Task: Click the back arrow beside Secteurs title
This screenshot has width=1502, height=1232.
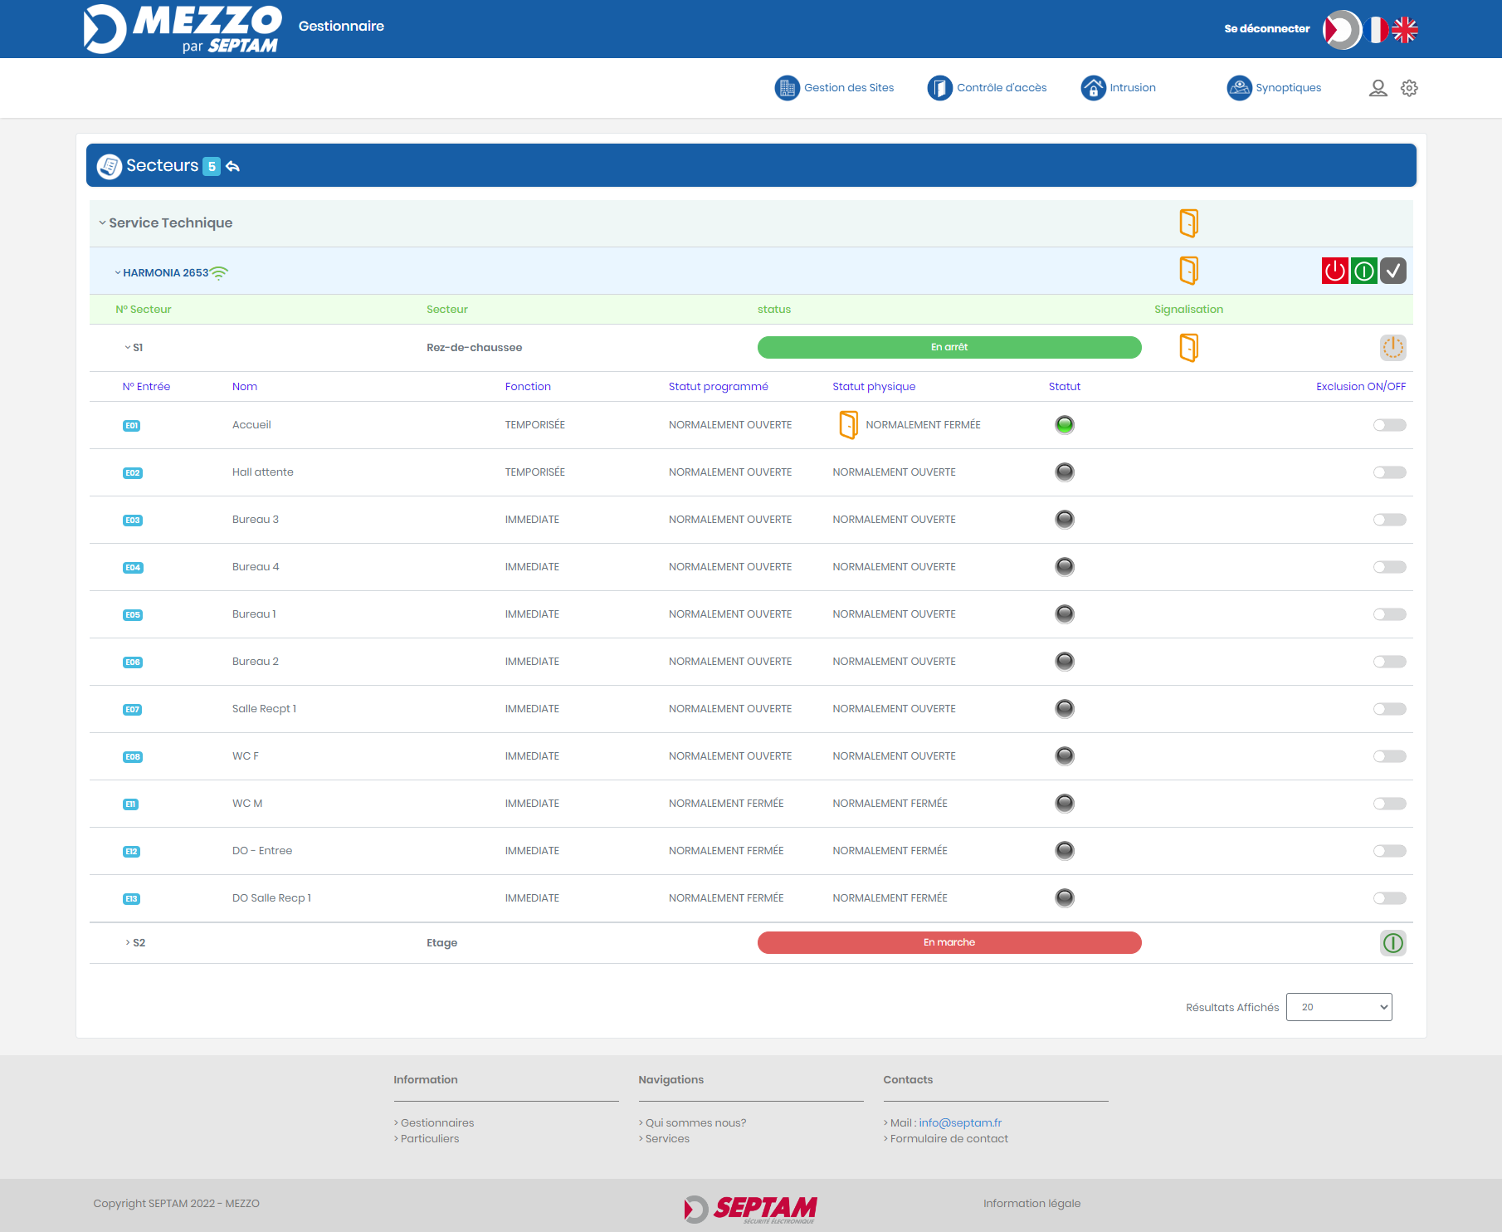Action: (233, 166)
